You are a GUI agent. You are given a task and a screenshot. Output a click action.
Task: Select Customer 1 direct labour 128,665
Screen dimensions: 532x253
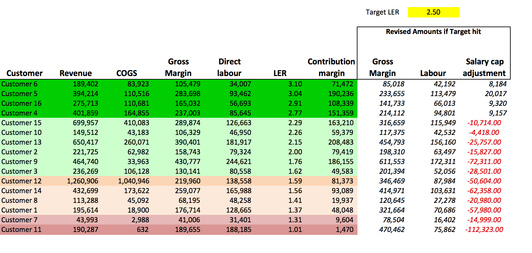[x=239, y=210]
